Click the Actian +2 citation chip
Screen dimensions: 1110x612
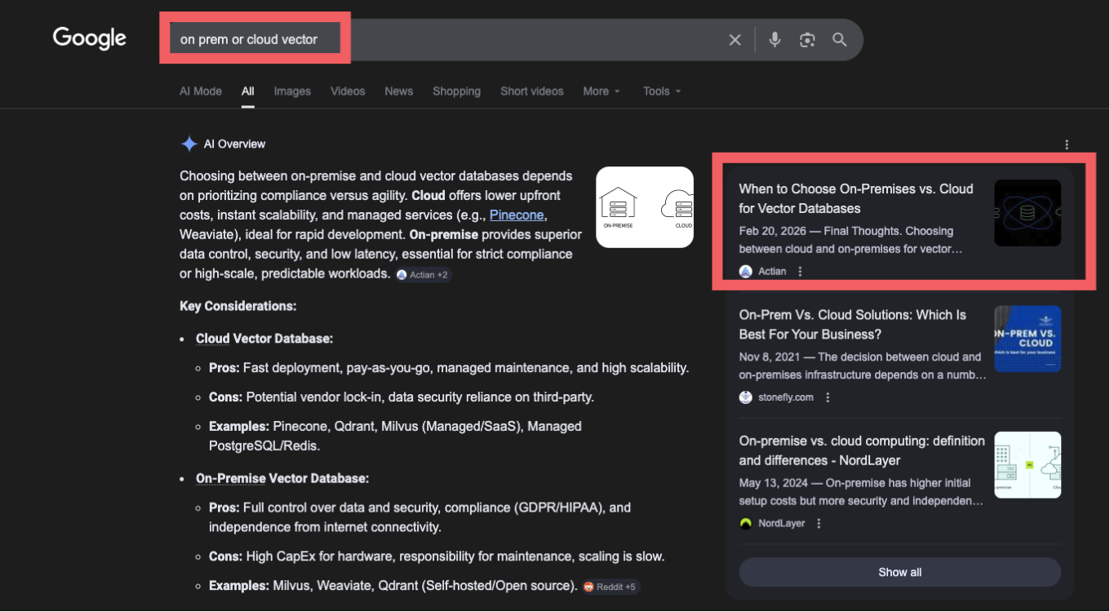point(423,275)
